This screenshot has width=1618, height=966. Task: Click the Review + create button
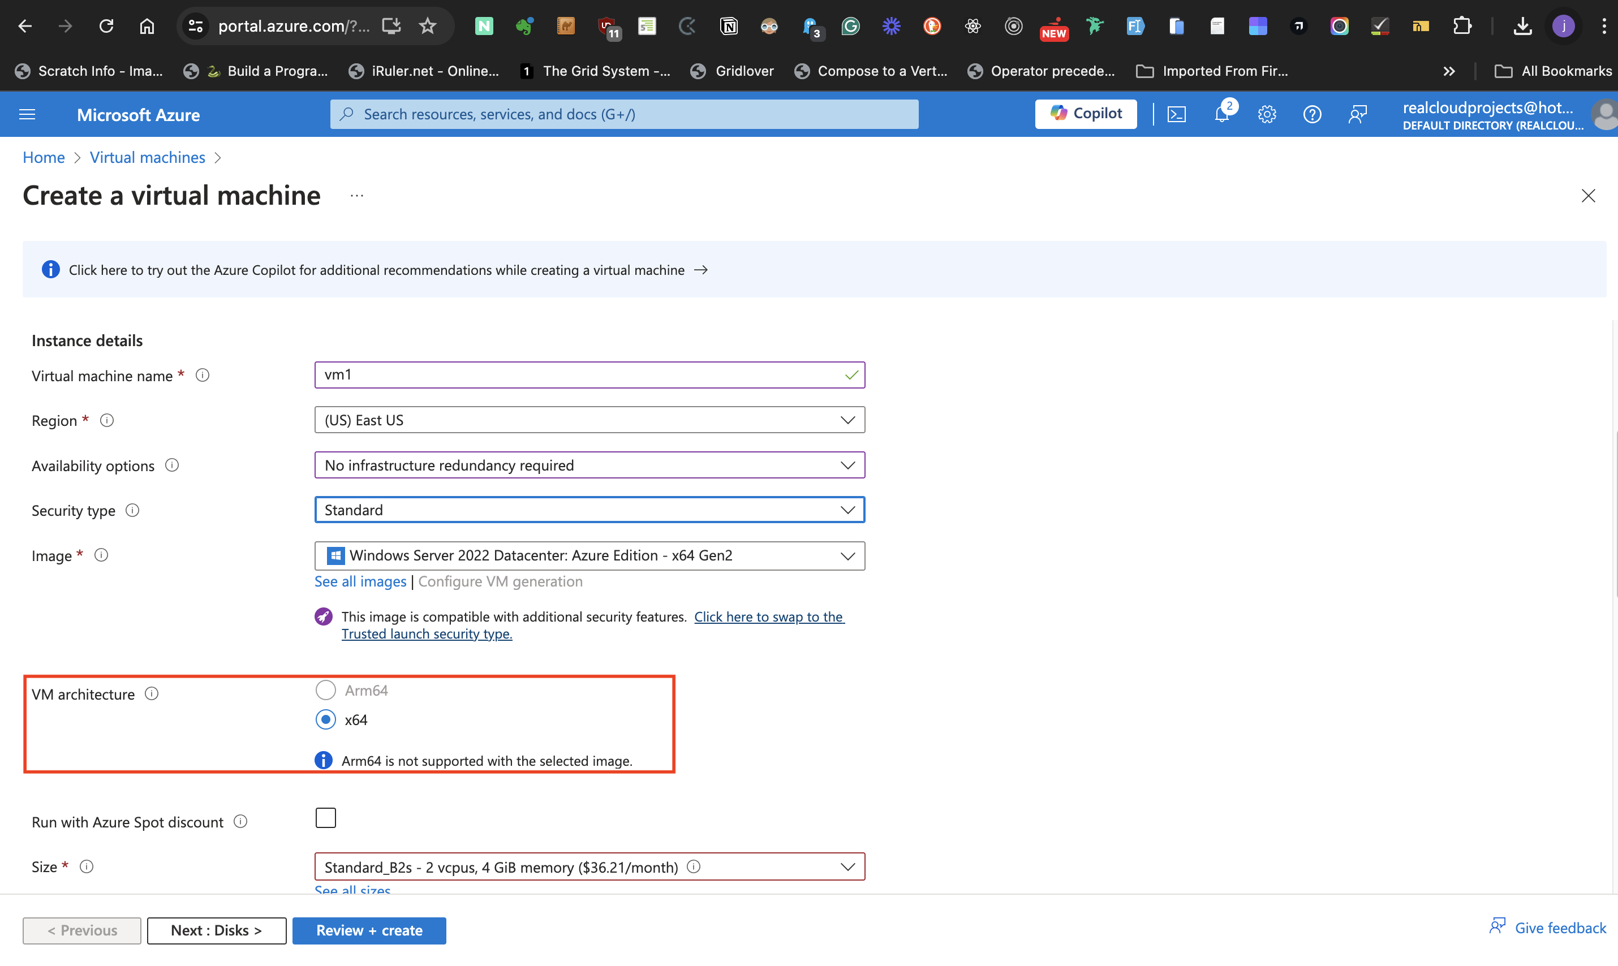coord(369,930)
